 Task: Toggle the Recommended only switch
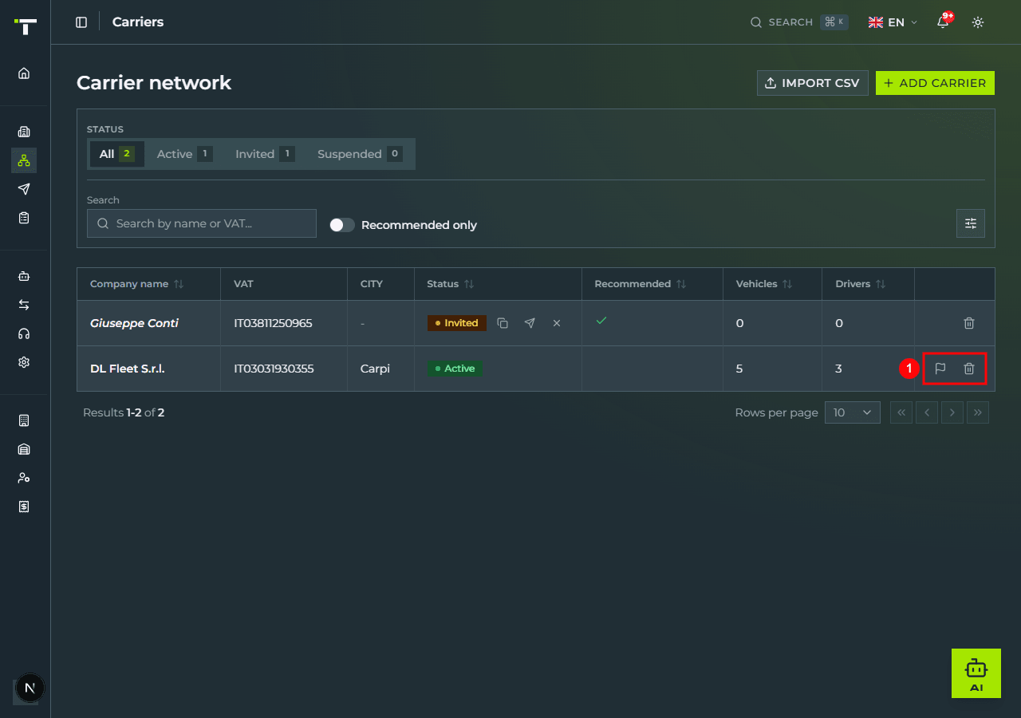click(342, 225)
